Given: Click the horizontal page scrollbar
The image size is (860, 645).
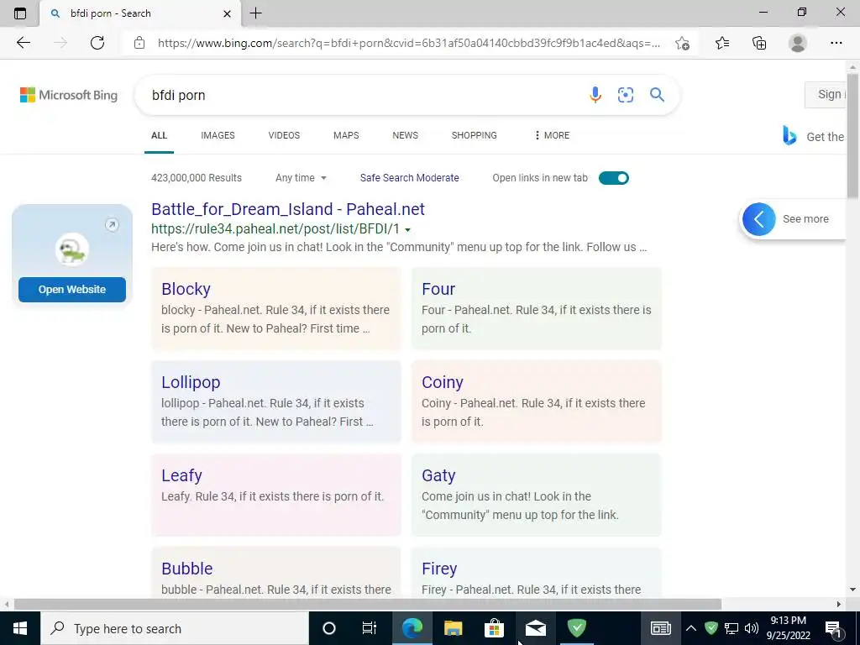Looking at the screenshot, I should [368, 604].
